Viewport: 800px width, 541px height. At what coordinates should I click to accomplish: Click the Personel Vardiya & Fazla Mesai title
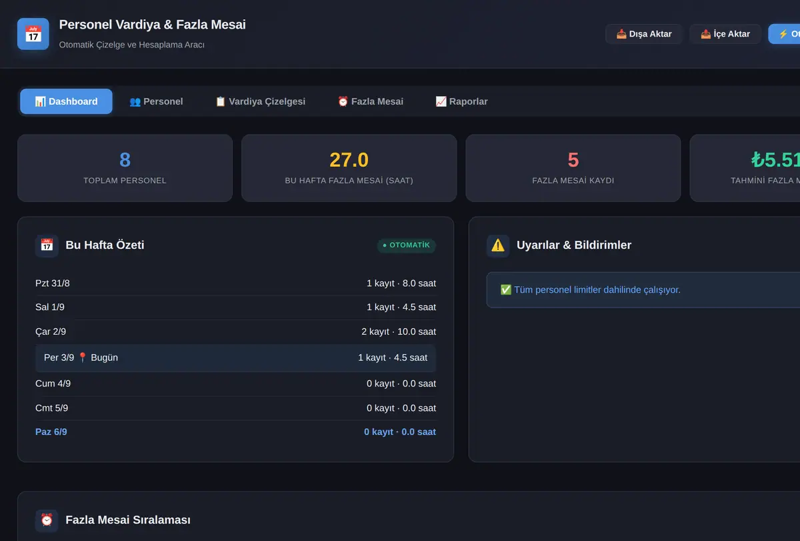click(153, 25)
